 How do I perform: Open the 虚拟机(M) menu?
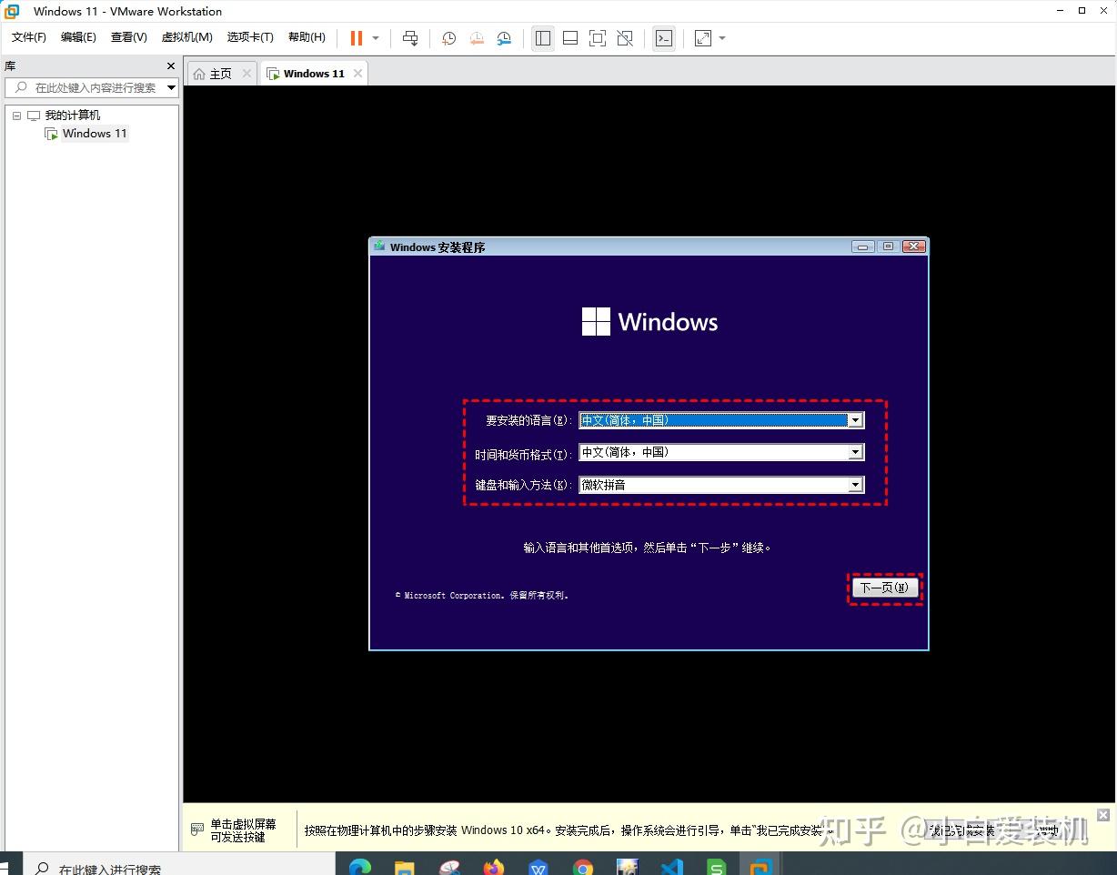pos(186,37)
